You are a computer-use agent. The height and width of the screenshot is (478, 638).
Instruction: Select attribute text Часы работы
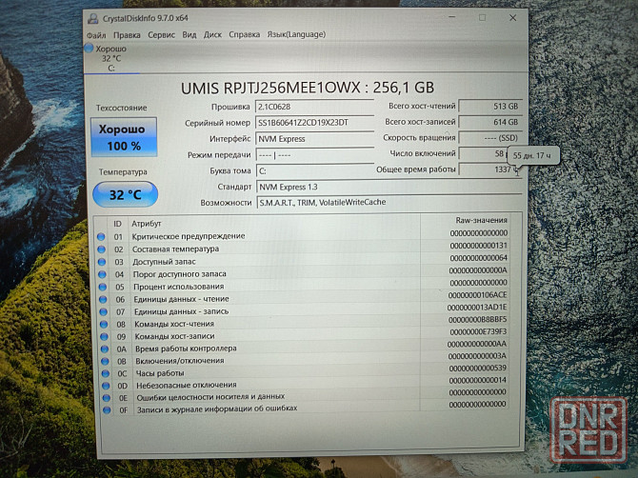[160, 373]
